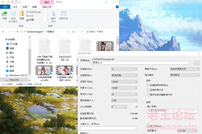Click the Print icon in ribbon
The height and width of the screenshot is (134, 202).
27,16
